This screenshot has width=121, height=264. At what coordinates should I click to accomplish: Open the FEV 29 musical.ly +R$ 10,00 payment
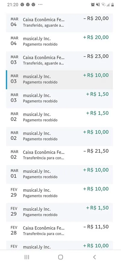(x=59, y=193)
